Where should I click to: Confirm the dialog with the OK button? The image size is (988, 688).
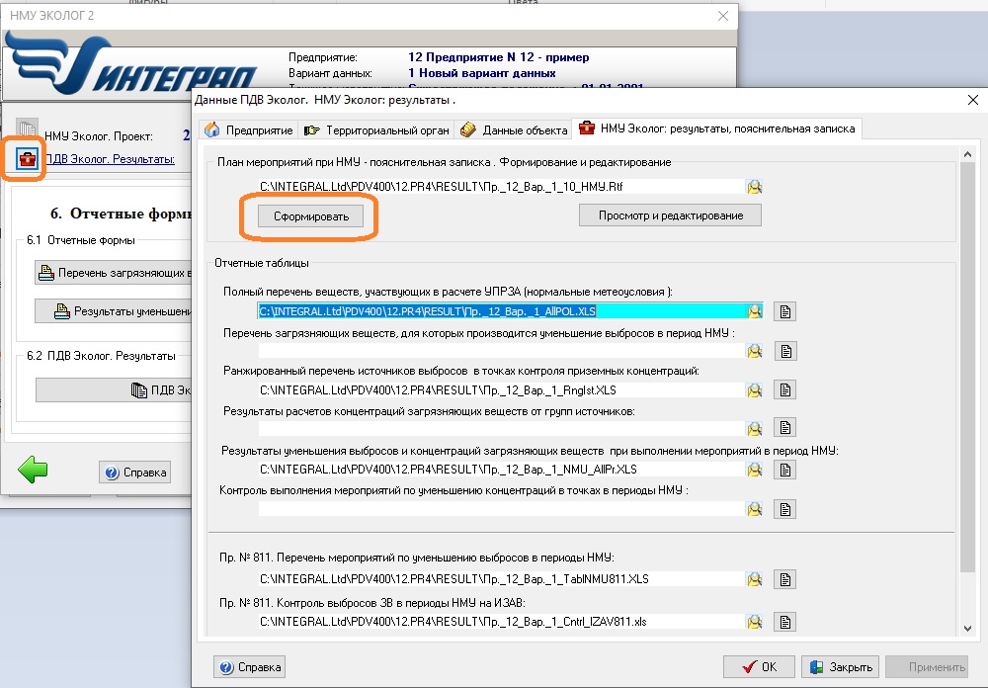point(759,666)
